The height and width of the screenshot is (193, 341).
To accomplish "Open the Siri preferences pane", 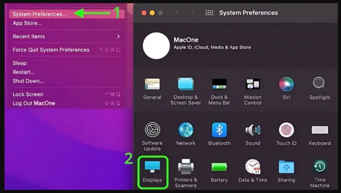I will pyautogui.click(x=286, y=88).
